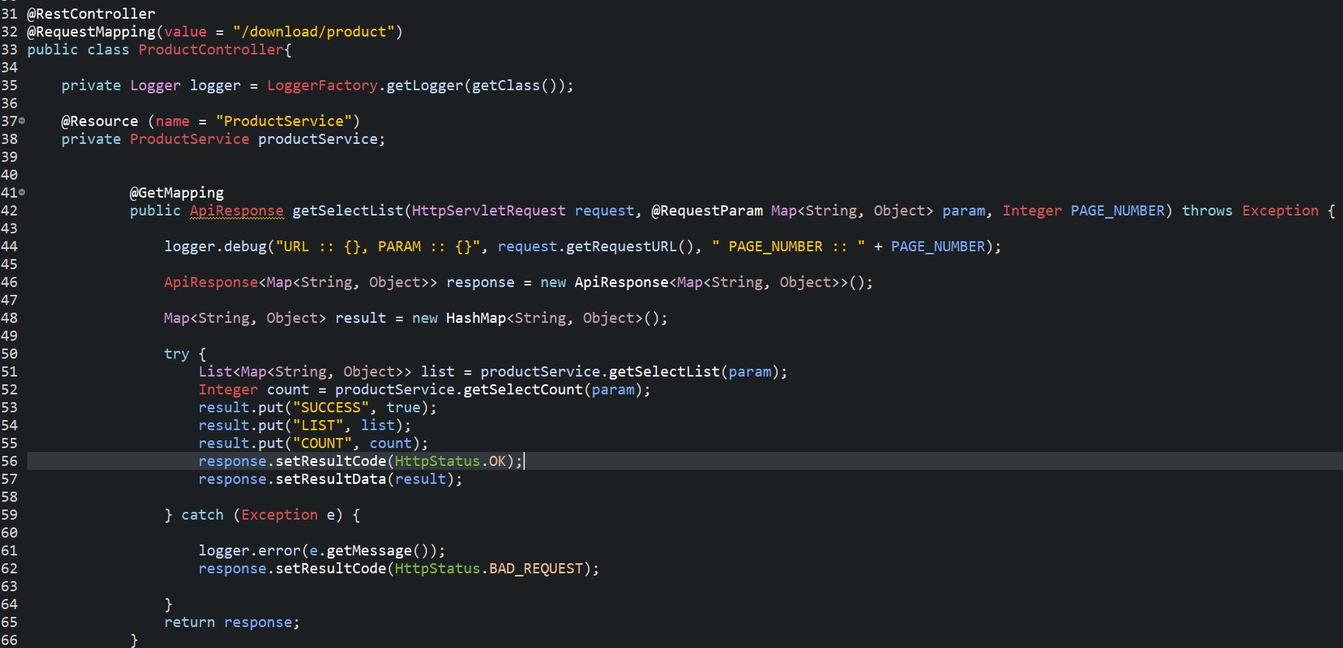Click the "SUCCESS" string on line 53

tap(331, 408)
